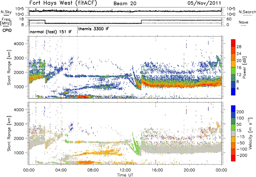Click the 'N.Sky' legend label

point(6,12)
